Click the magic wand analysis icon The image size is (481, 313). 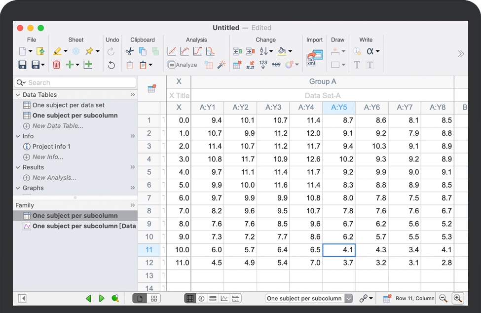[x=222, y=65]
